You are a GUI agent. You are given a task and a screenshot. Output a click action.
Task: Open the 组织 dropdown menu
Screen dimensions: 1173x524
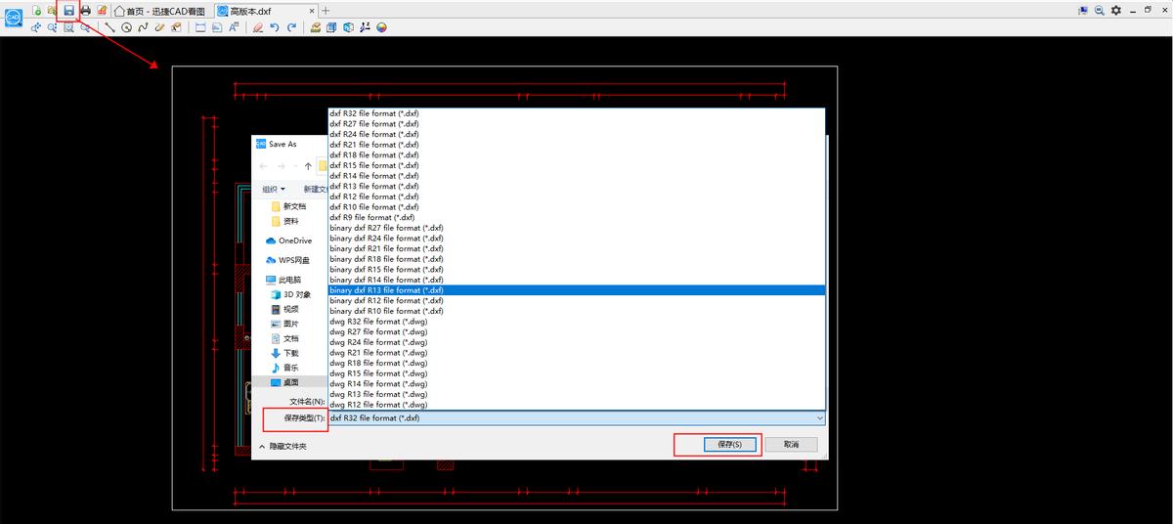274,189
